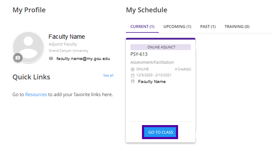The height and width of the screenshot is (154, 272).
Task: Open the profile avatar picture
Action: click(28, 47)
